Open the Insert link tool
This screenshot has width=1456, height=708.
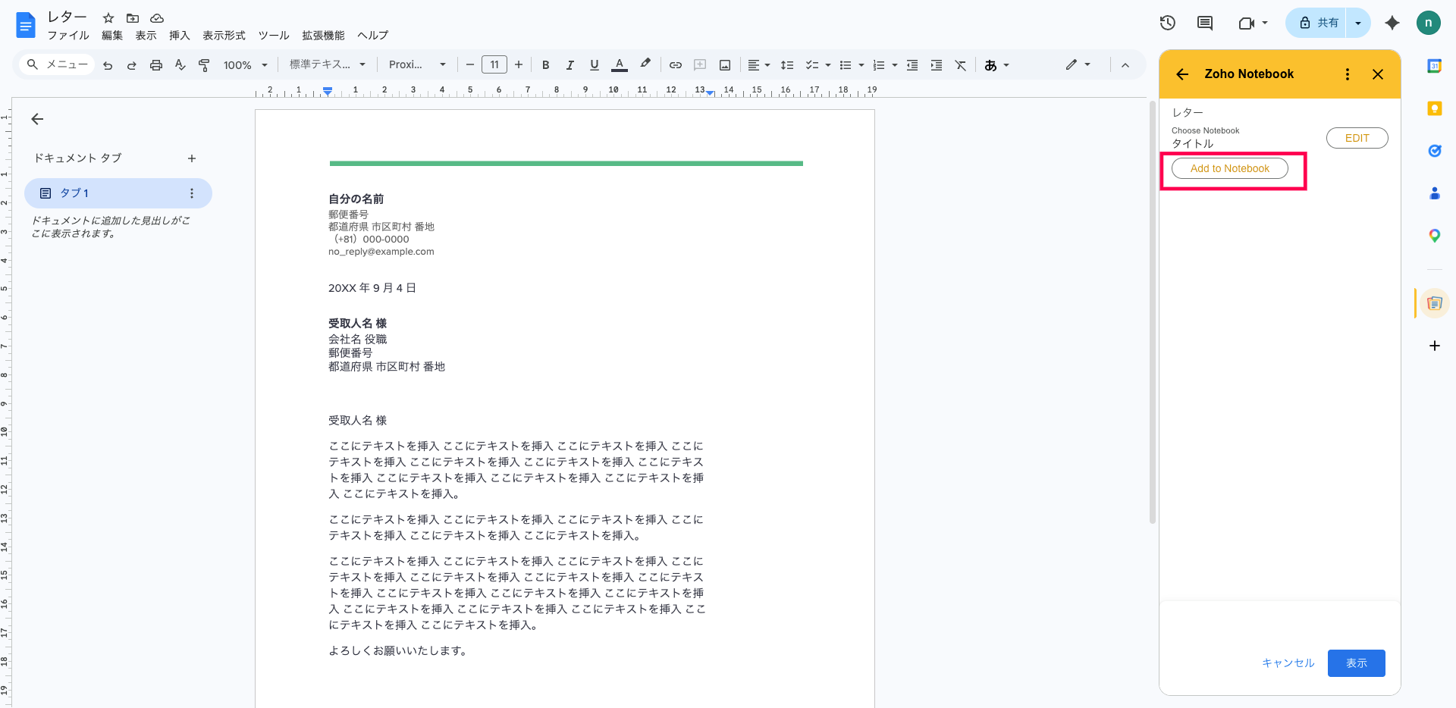[x=675, y=65]
